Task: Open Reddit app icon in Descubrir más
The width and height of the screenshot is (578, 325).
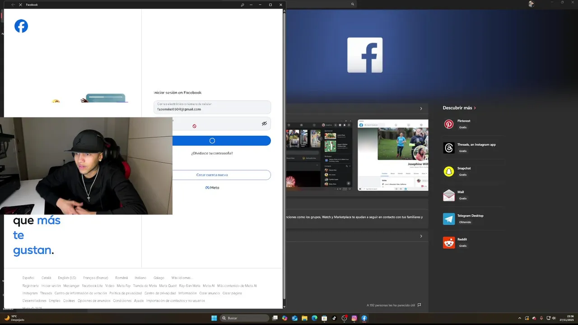Action: pos(449,242)
